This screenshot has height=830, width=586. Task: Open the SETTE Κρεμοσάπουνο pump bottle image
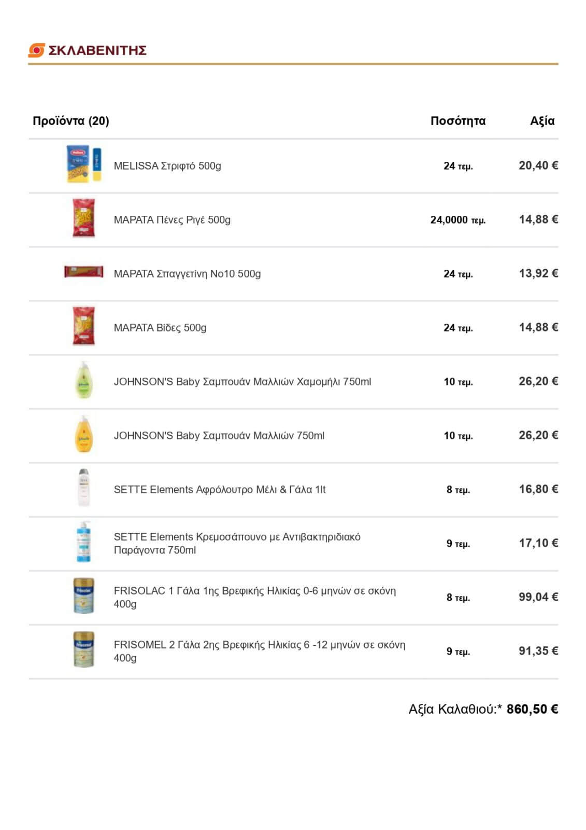(x=83, y=542)
